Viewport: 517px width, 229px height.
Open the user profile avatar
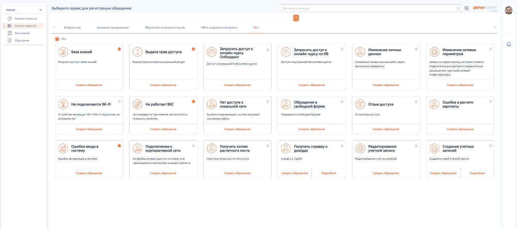coord(509,10)
